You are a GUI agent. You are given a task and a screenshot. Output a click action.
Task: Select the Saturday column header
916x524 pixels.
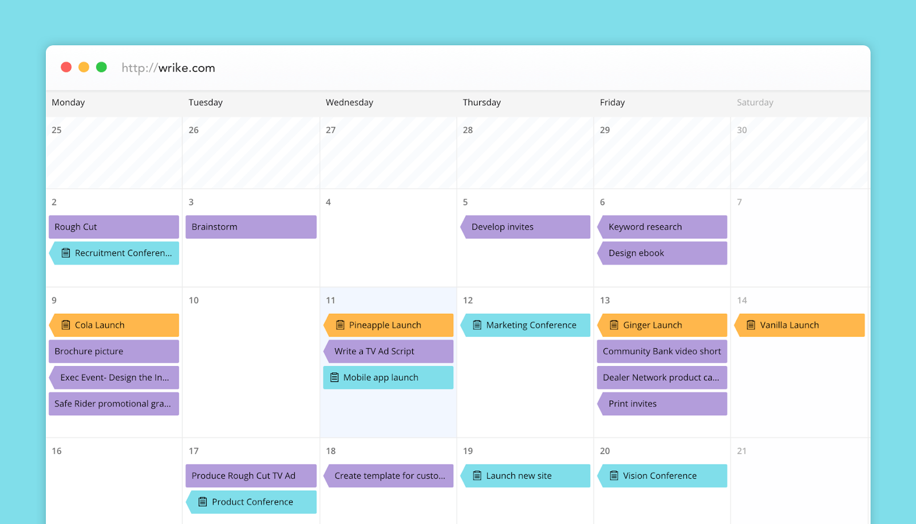(754, 103)
